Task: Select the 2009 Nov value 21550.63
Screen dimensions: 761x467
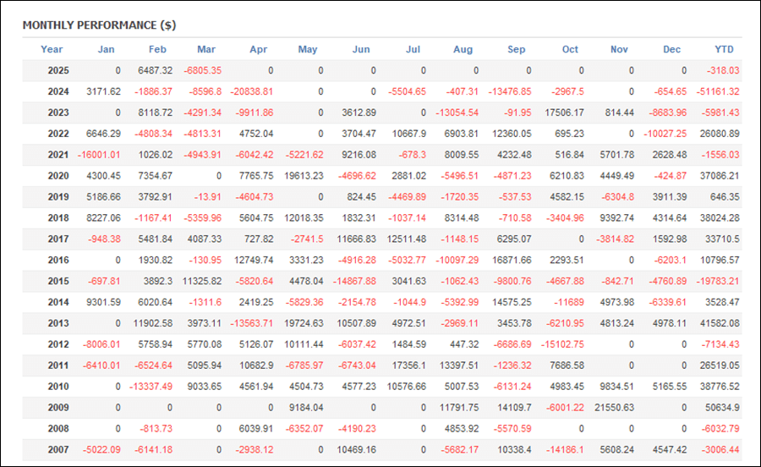Action: click(x=615, y=407)
